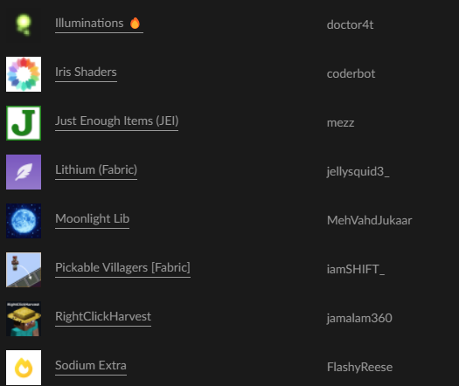The width and height of the screenshot is (459, 386).
Task: Open the Lithium (Fabric) mod link
Action: [x=96, y=170]
